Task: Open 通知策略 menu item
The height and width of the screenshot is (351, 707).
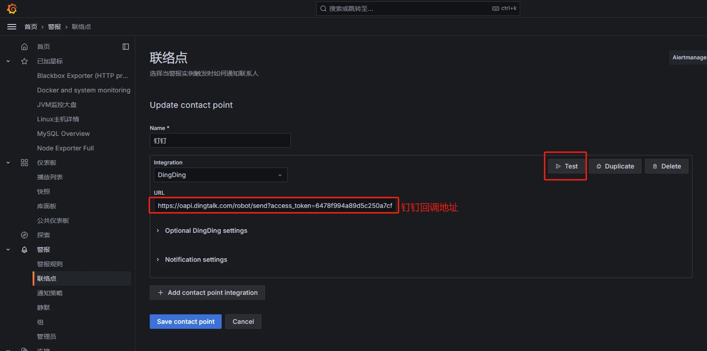Action: coord(50,293)
